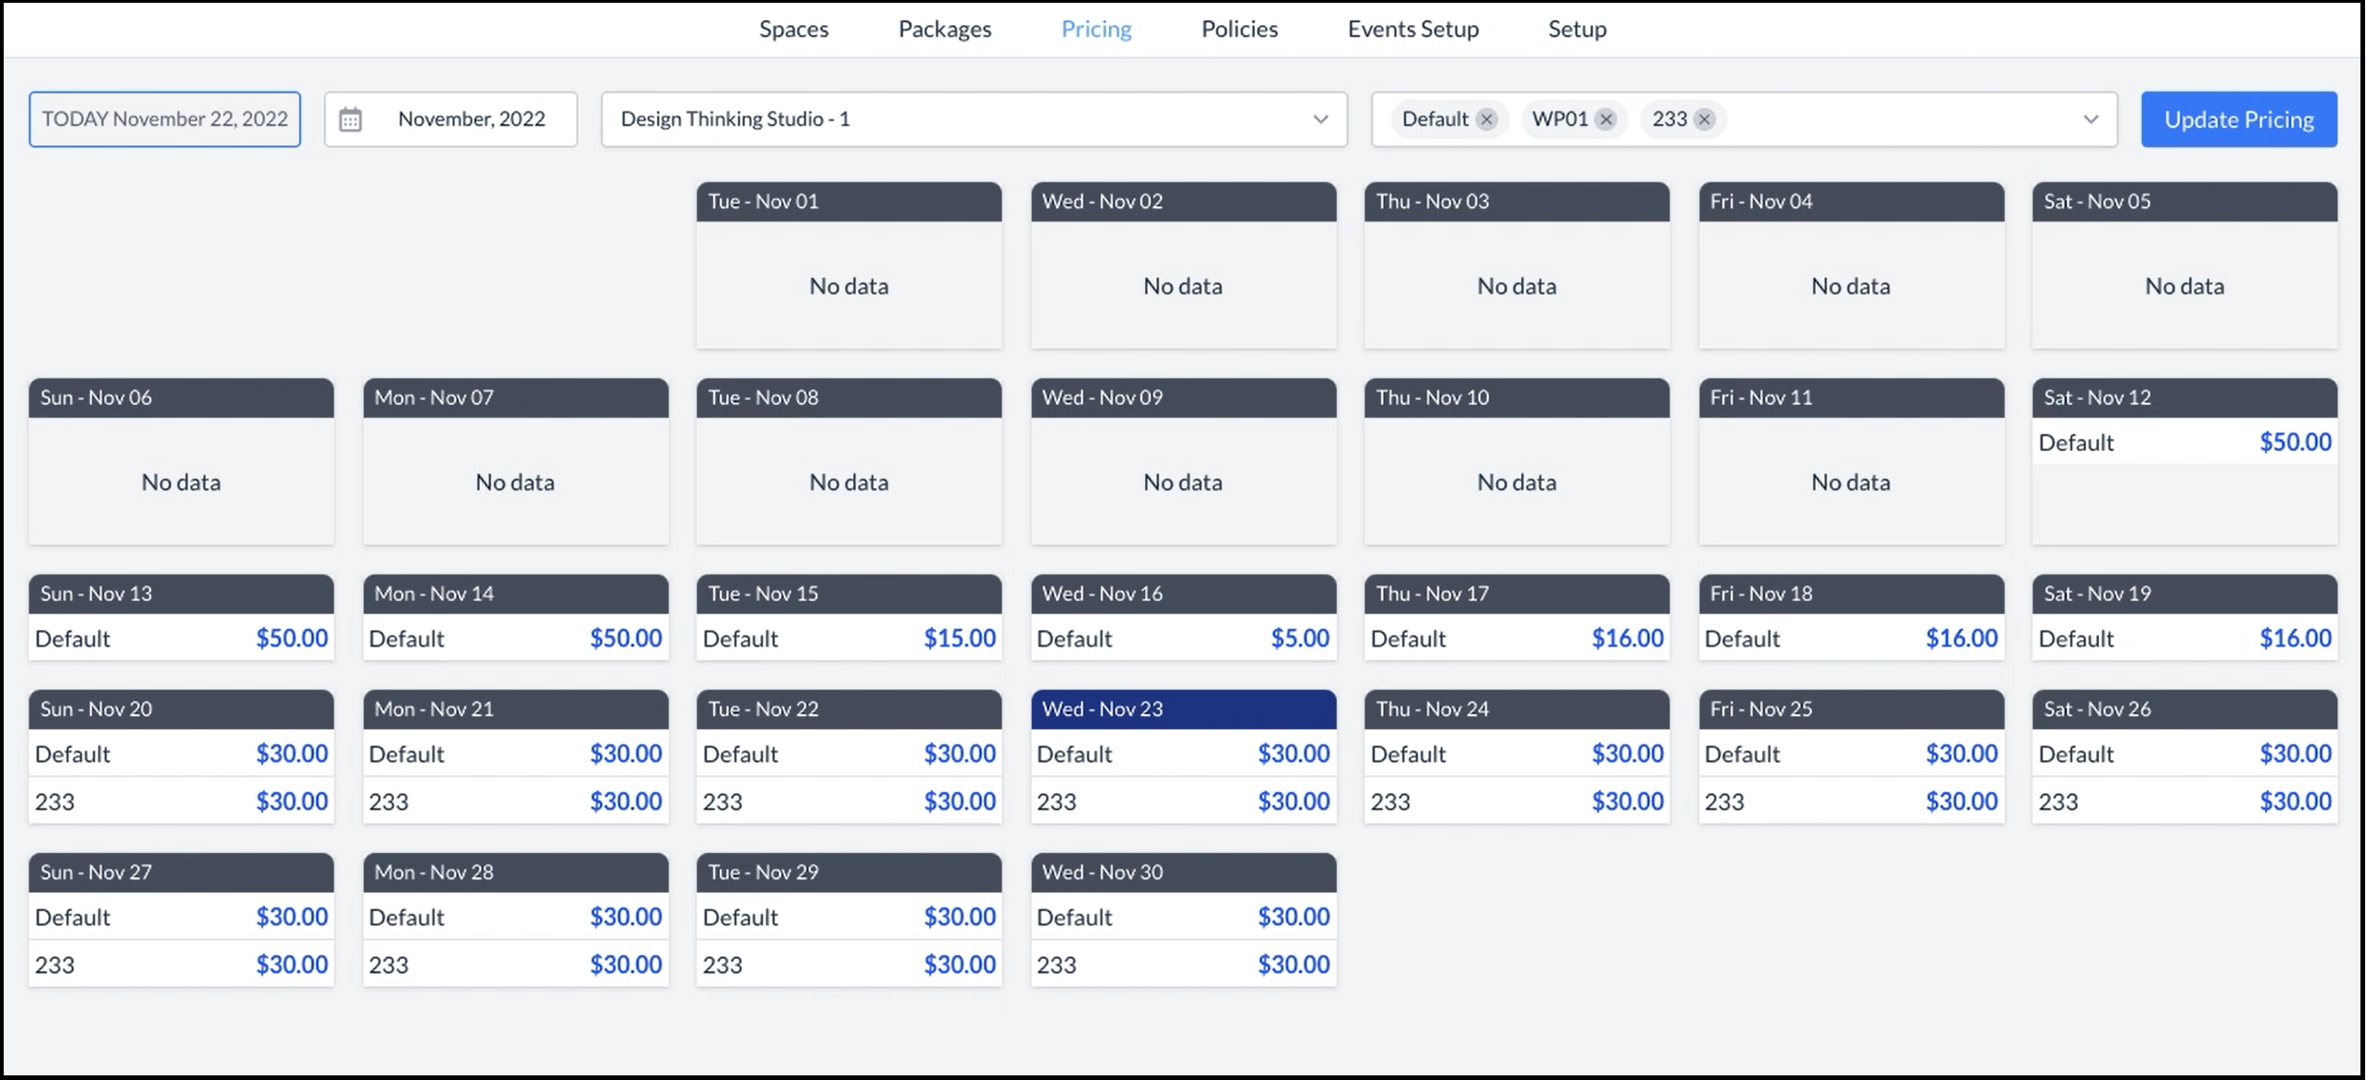Click the 233 price on Nov 30
Image resolution: width=2366 pixels, height=1080 pixels.
pos(1293,964)
